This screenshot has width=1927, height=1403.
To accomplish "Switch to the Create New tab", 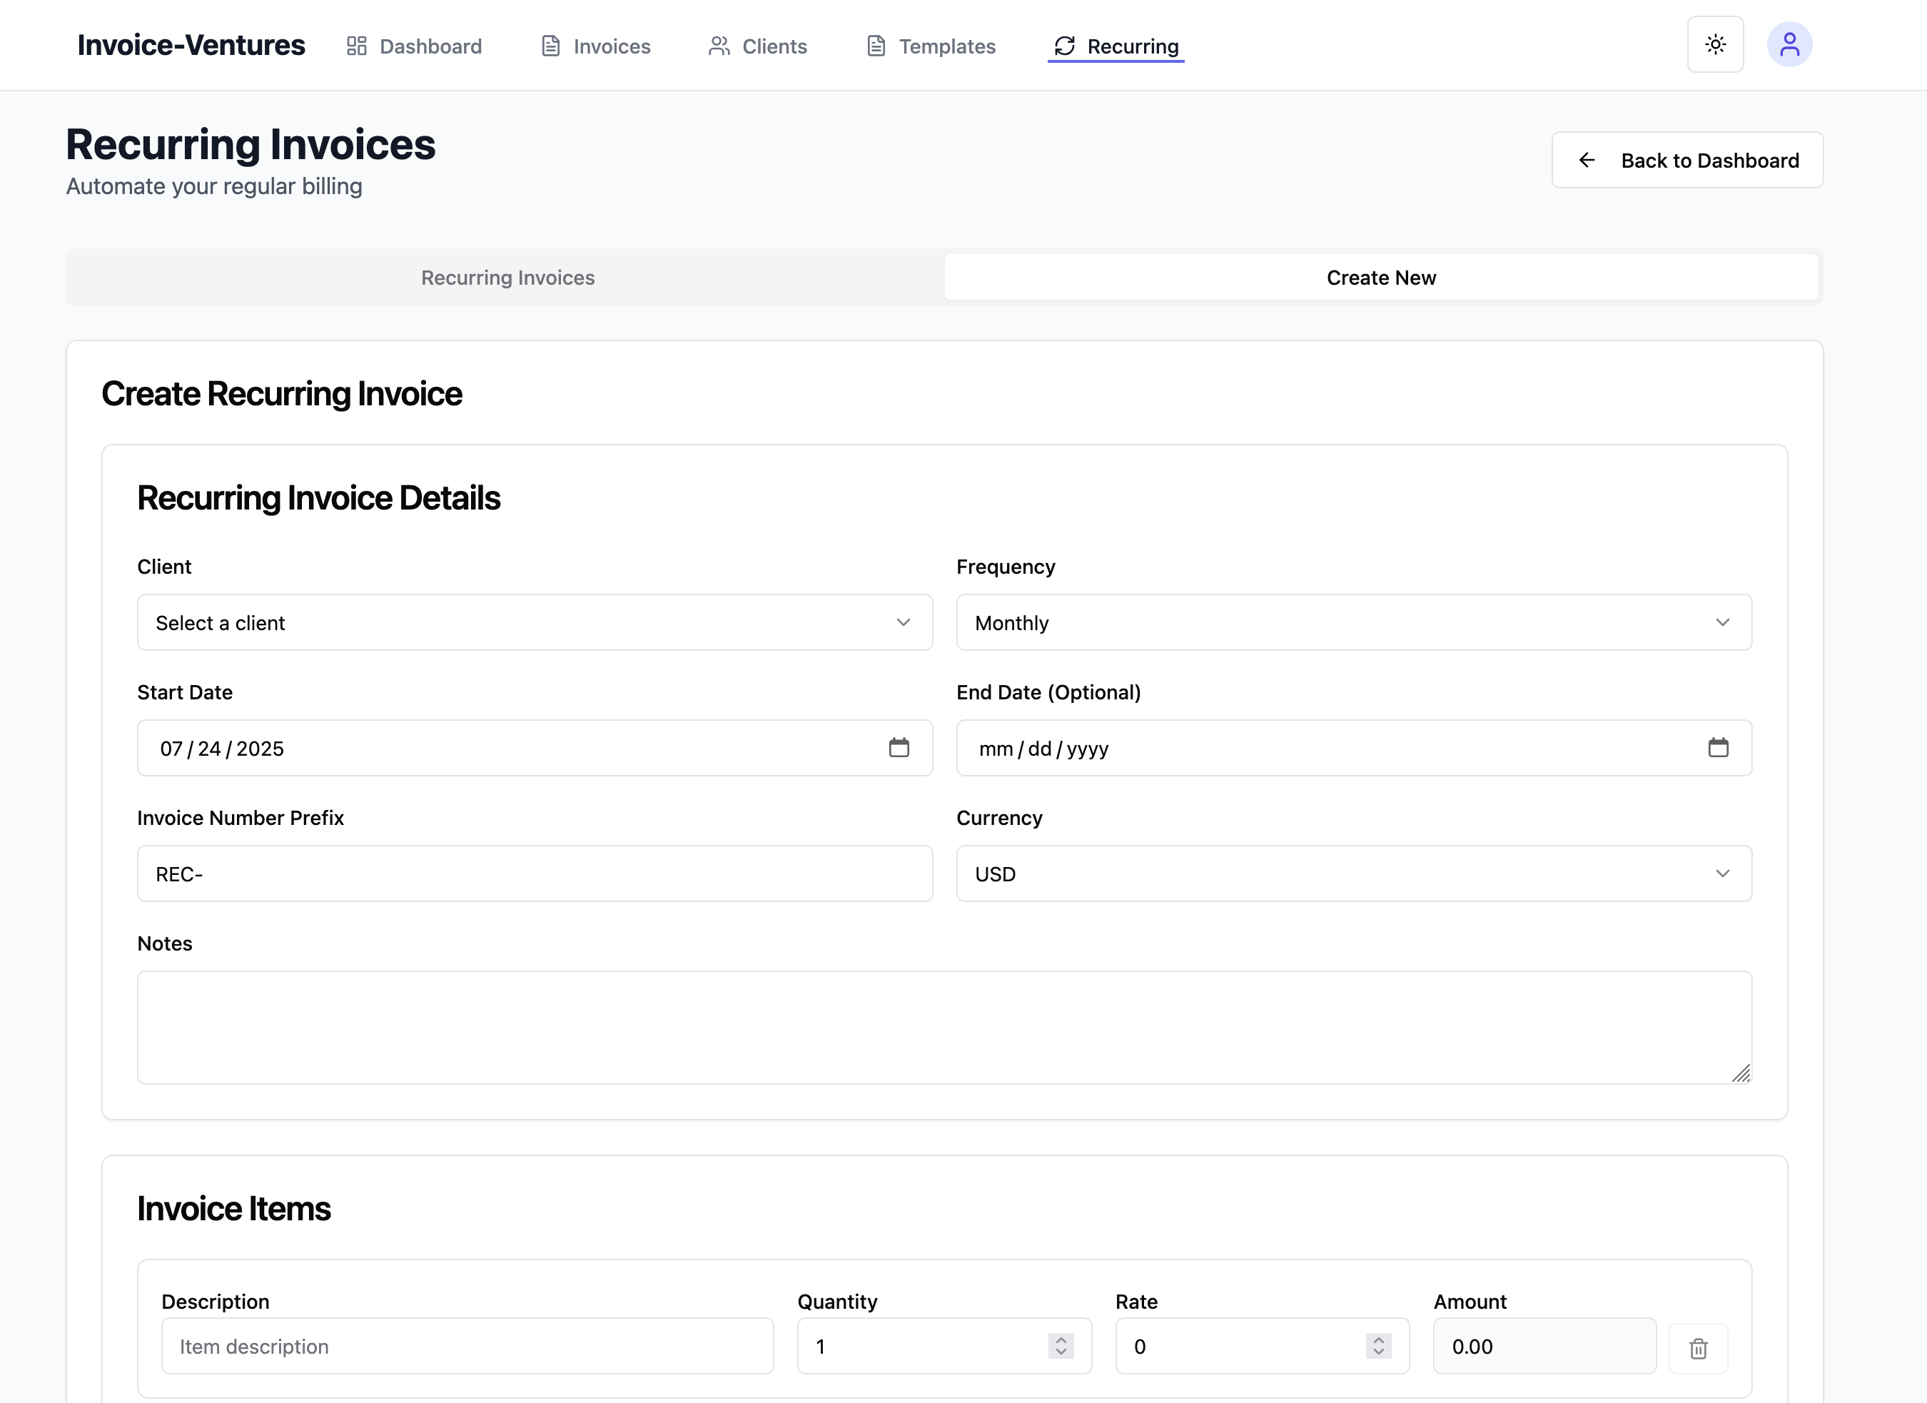I will (x=1381, y=278).
